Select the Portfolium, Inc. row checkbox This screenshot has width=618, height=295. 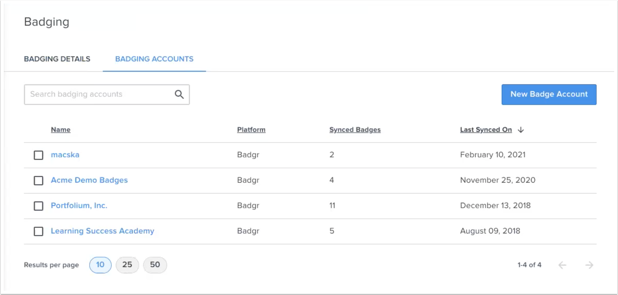click(38, 206)
